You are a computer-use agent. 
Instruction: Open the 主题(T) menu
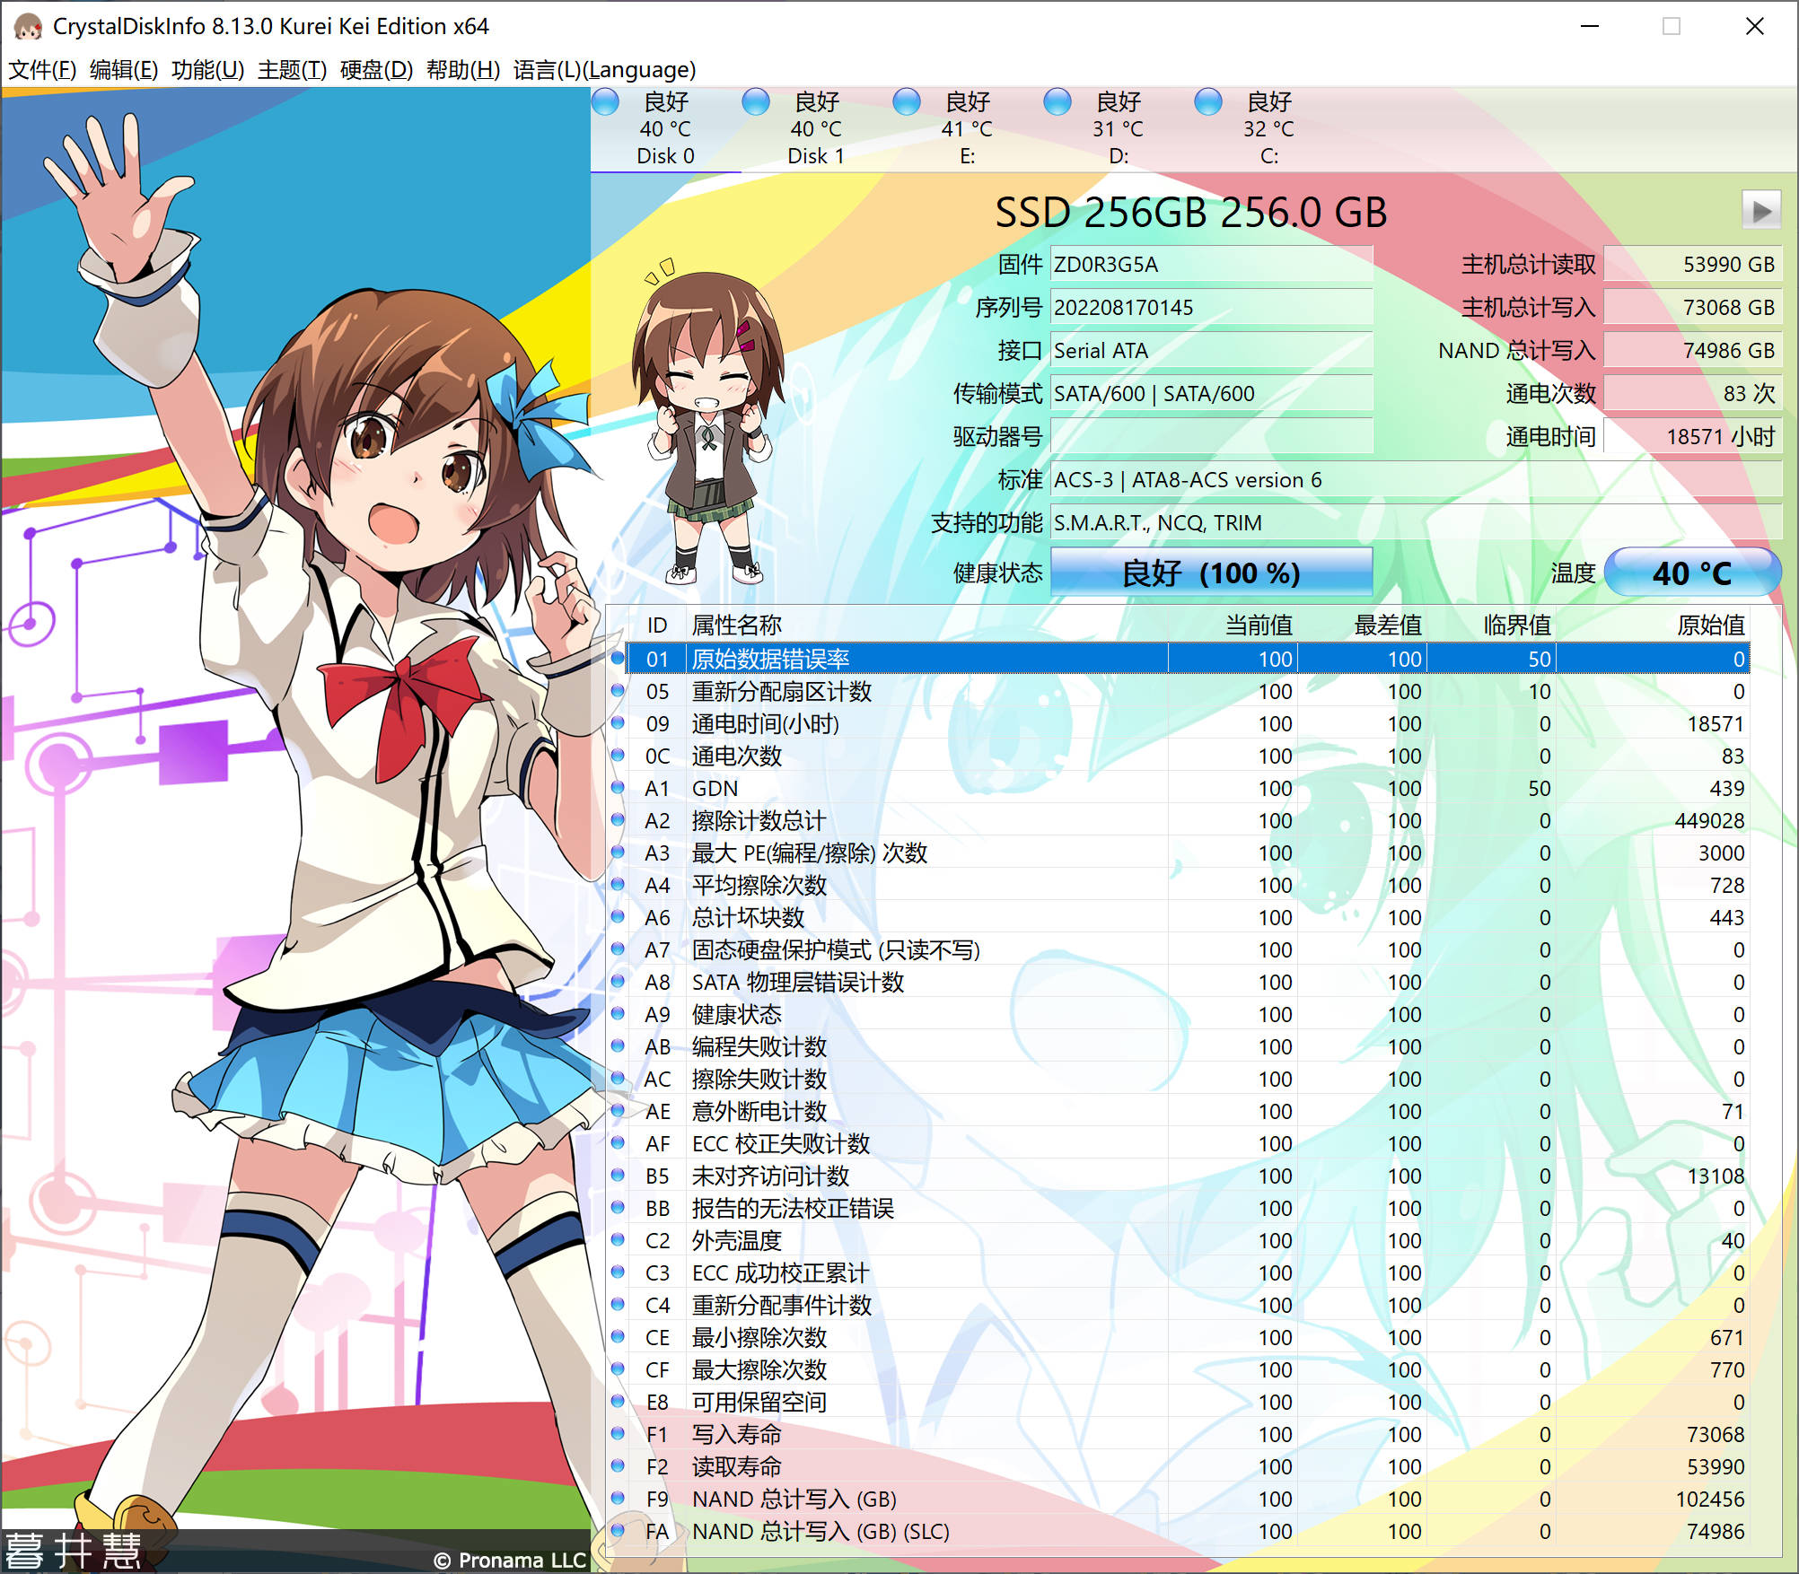(x=292, y=69)
